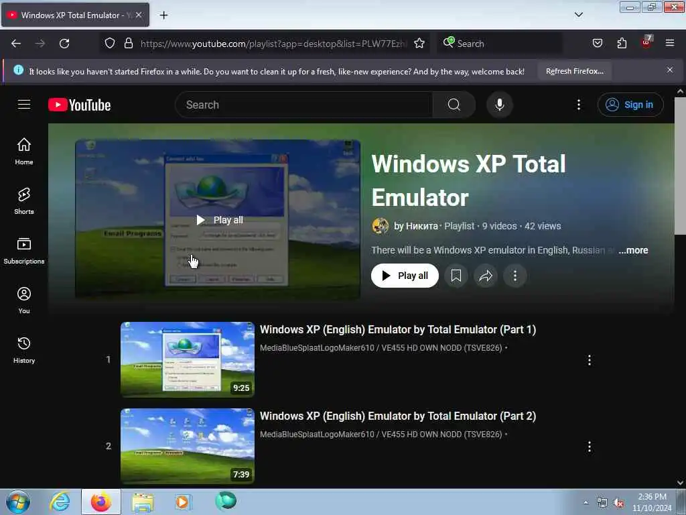Viewport: 686px width, 515px height.
Task: Open Home in the YouTube sidebar
Action: 24,152
